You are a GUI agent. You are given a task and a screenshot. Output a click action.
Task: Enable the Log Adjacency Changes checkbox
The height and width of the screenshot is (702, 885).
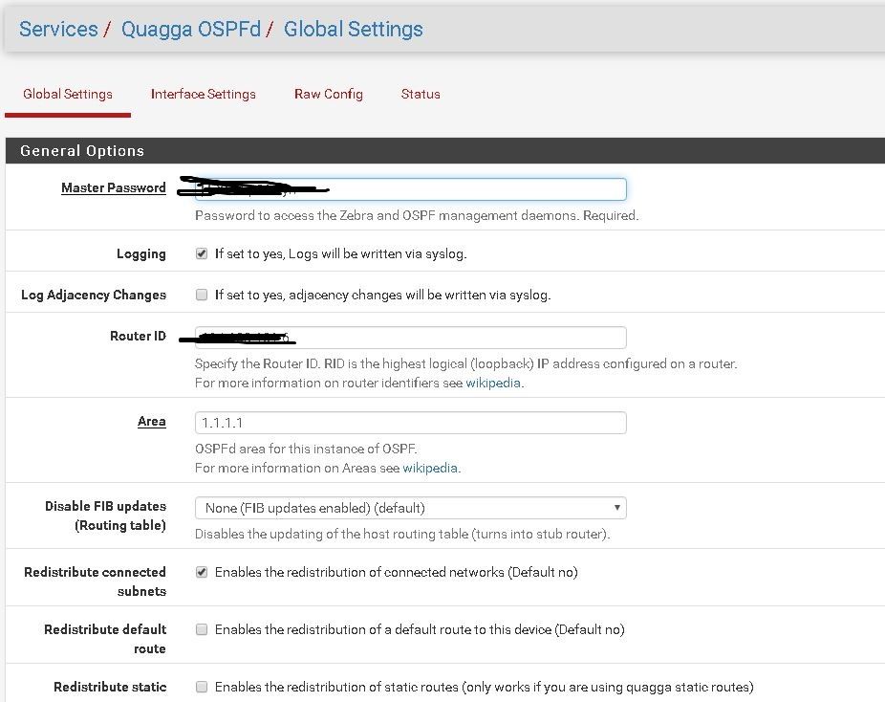tap(202, 295)
